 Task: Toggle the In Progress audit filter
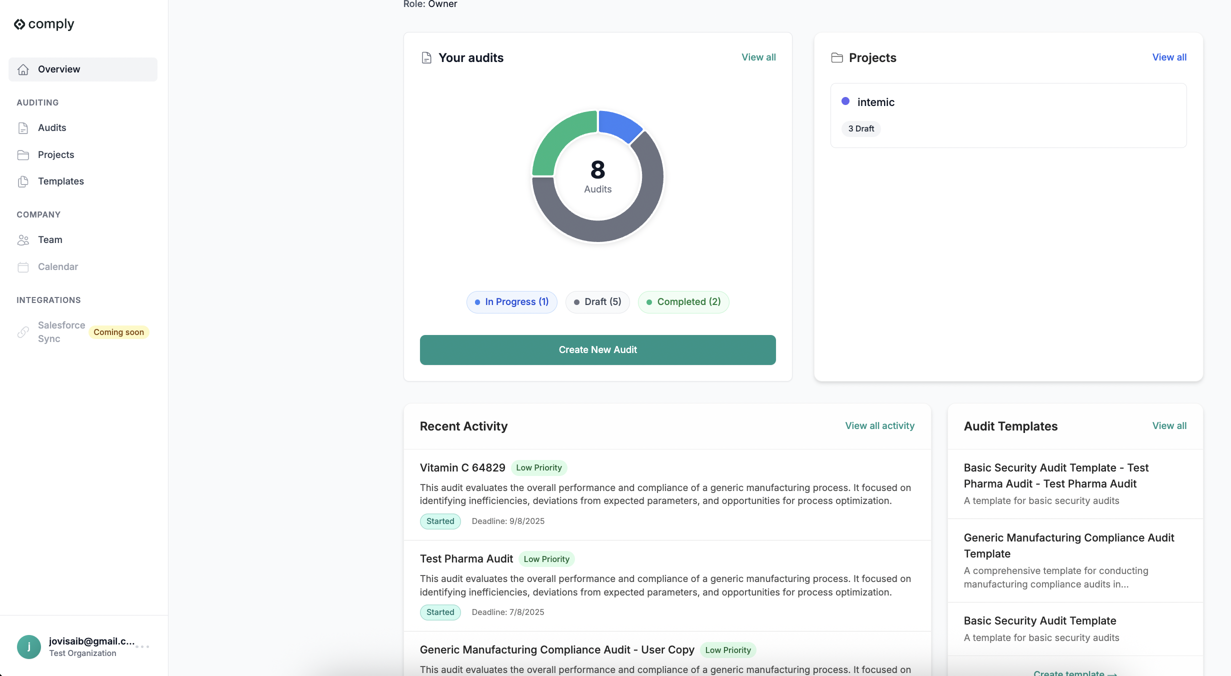tap(511, 302)
